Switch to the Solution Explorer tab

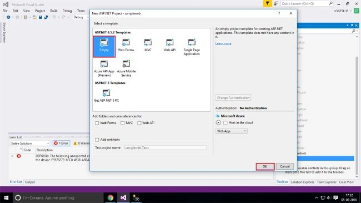(302, 182)
